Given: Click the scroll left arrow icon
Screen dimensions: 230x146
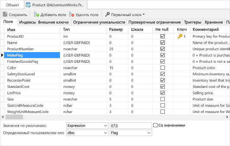Looking at the screenshot, I should [3, 117].
